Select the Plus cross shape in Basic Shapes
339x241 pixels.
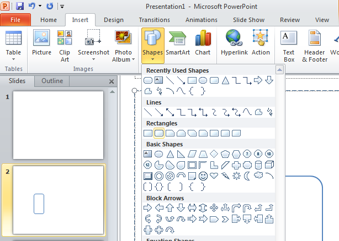[236, 165]
